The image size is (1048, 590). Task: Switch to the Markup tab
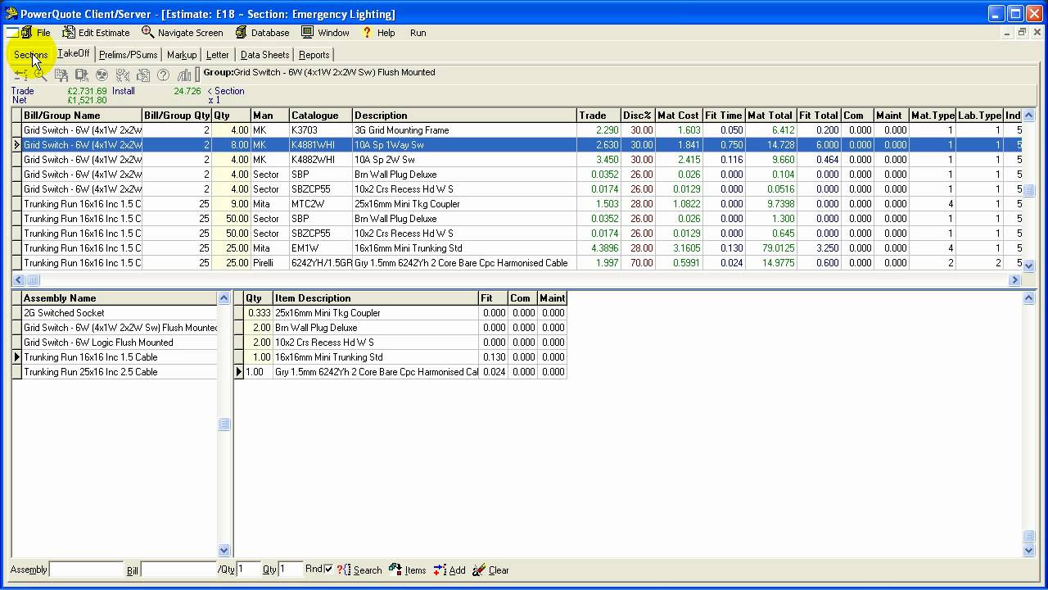tap(182, 55)
